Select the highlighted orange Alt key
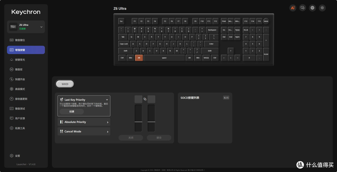This screenshot has width=337, height=172. 139,58
